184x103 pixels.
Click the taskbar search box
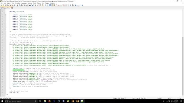tap(21, 101)
